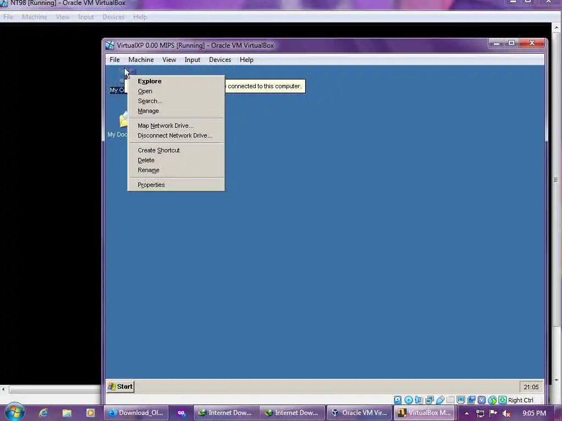
Task: Click the audio indicator icon in VirtualBox status bar
Action: click(x=419, y=400)
